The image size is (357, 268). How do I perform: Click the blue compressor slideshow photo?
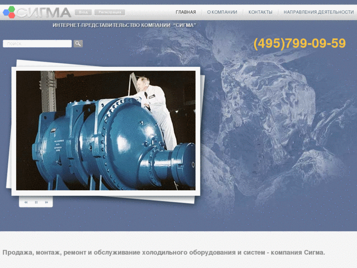(x=106, y=130)
